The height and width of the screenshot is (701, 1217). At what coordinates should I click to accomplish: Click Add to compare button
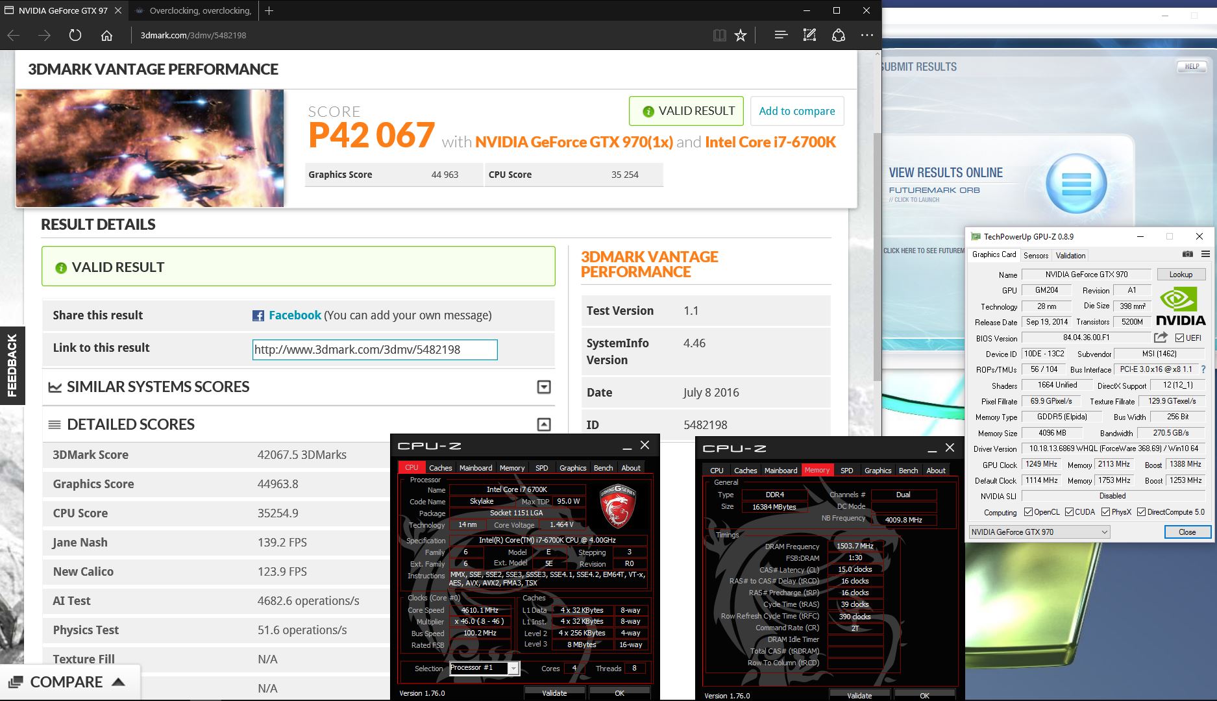click(797, 111)
